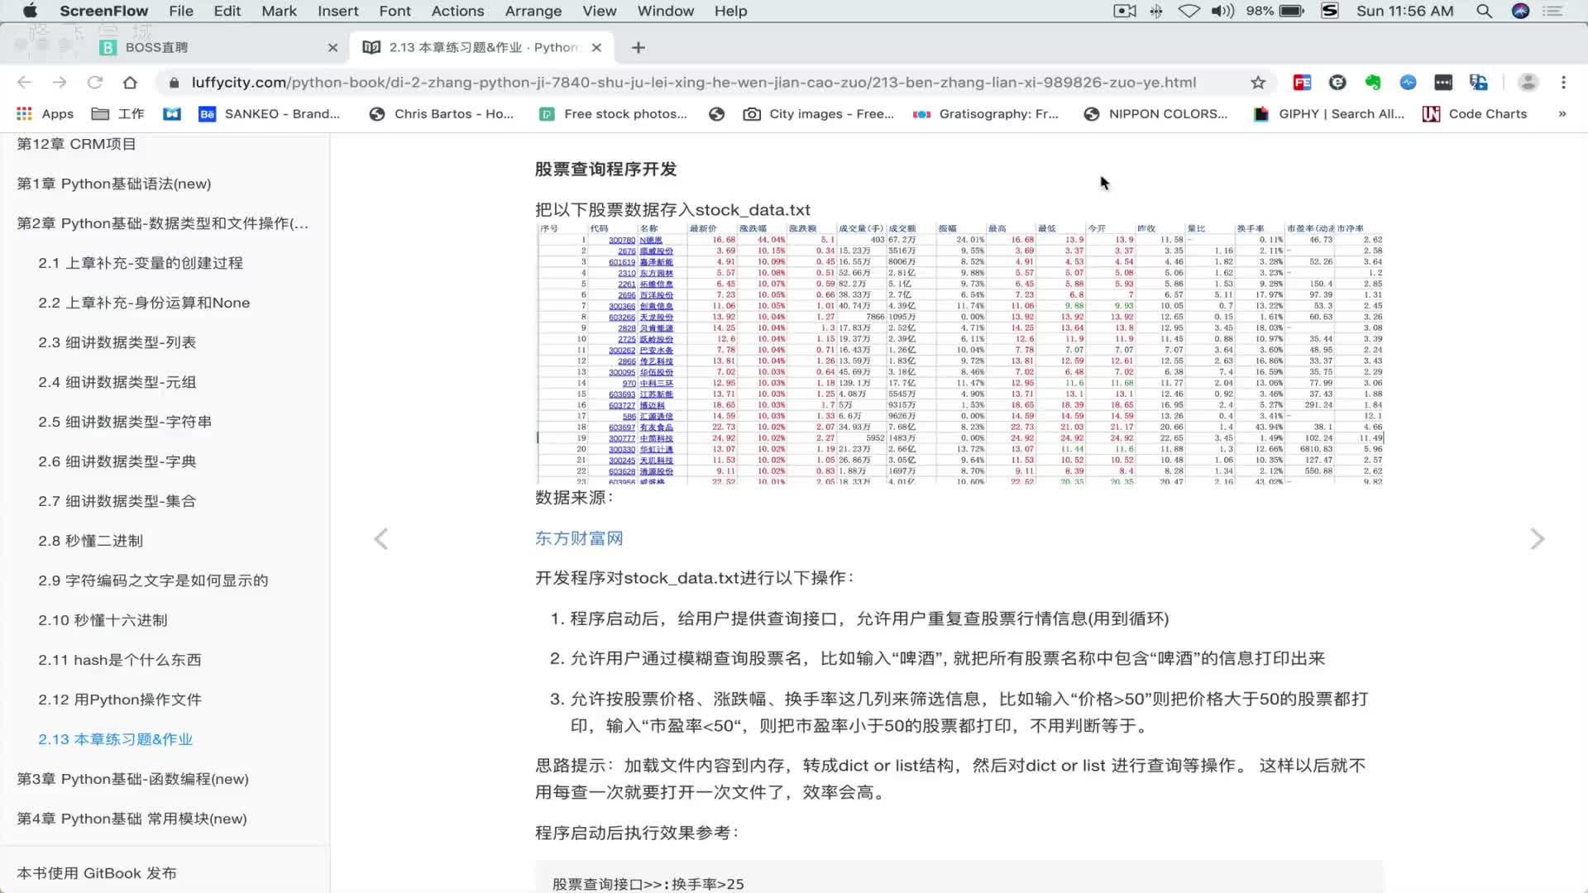1588x893 pixels.
Task: Click the battery status icon
Action: click(1291, 11)
